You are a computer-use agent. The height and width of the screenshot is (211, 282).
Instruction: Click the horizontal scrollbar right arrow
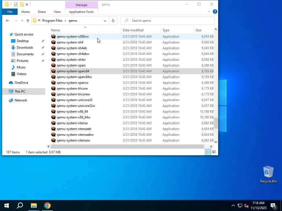coord(211,147)
